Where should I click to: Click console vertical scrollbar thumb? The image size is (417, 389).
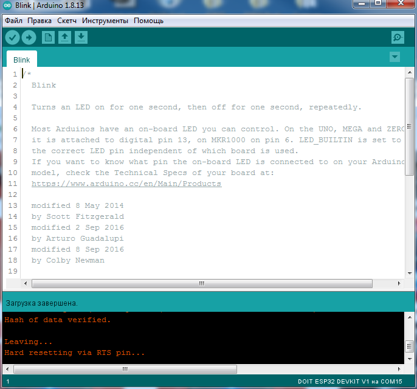pyautogui.click(x=410, y=346)
